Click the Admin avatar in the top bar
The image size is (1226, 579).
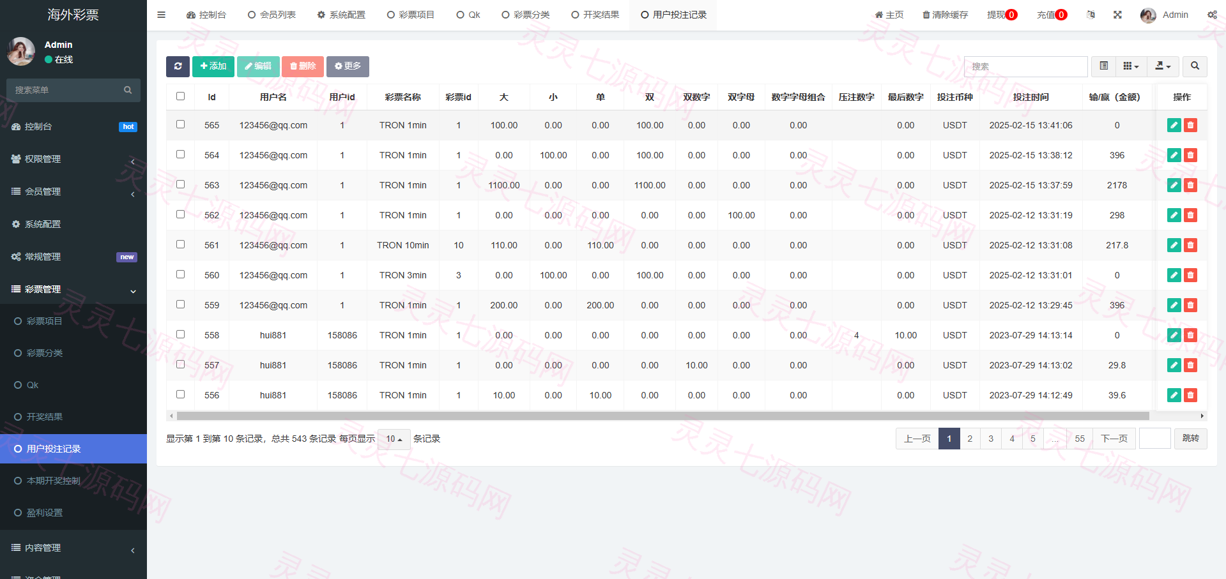click(1148, 15)
